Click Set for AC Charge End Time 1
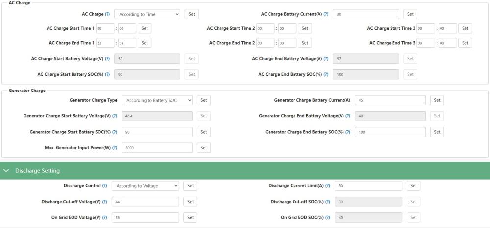 click(x=145, y=43)
